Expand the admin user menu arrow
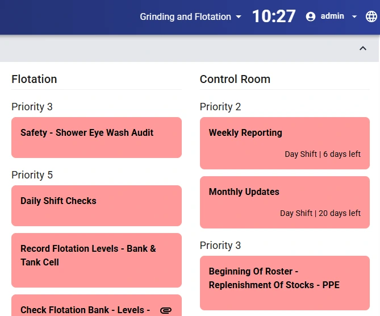This screenshot has width=380, height=316. tap(354, 16)
